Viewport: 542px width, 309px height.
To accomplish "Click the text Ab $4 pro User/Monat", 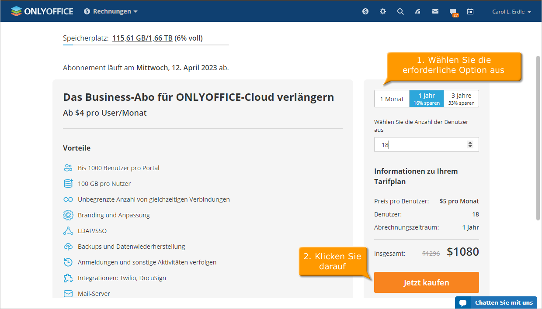I will 105,113.
